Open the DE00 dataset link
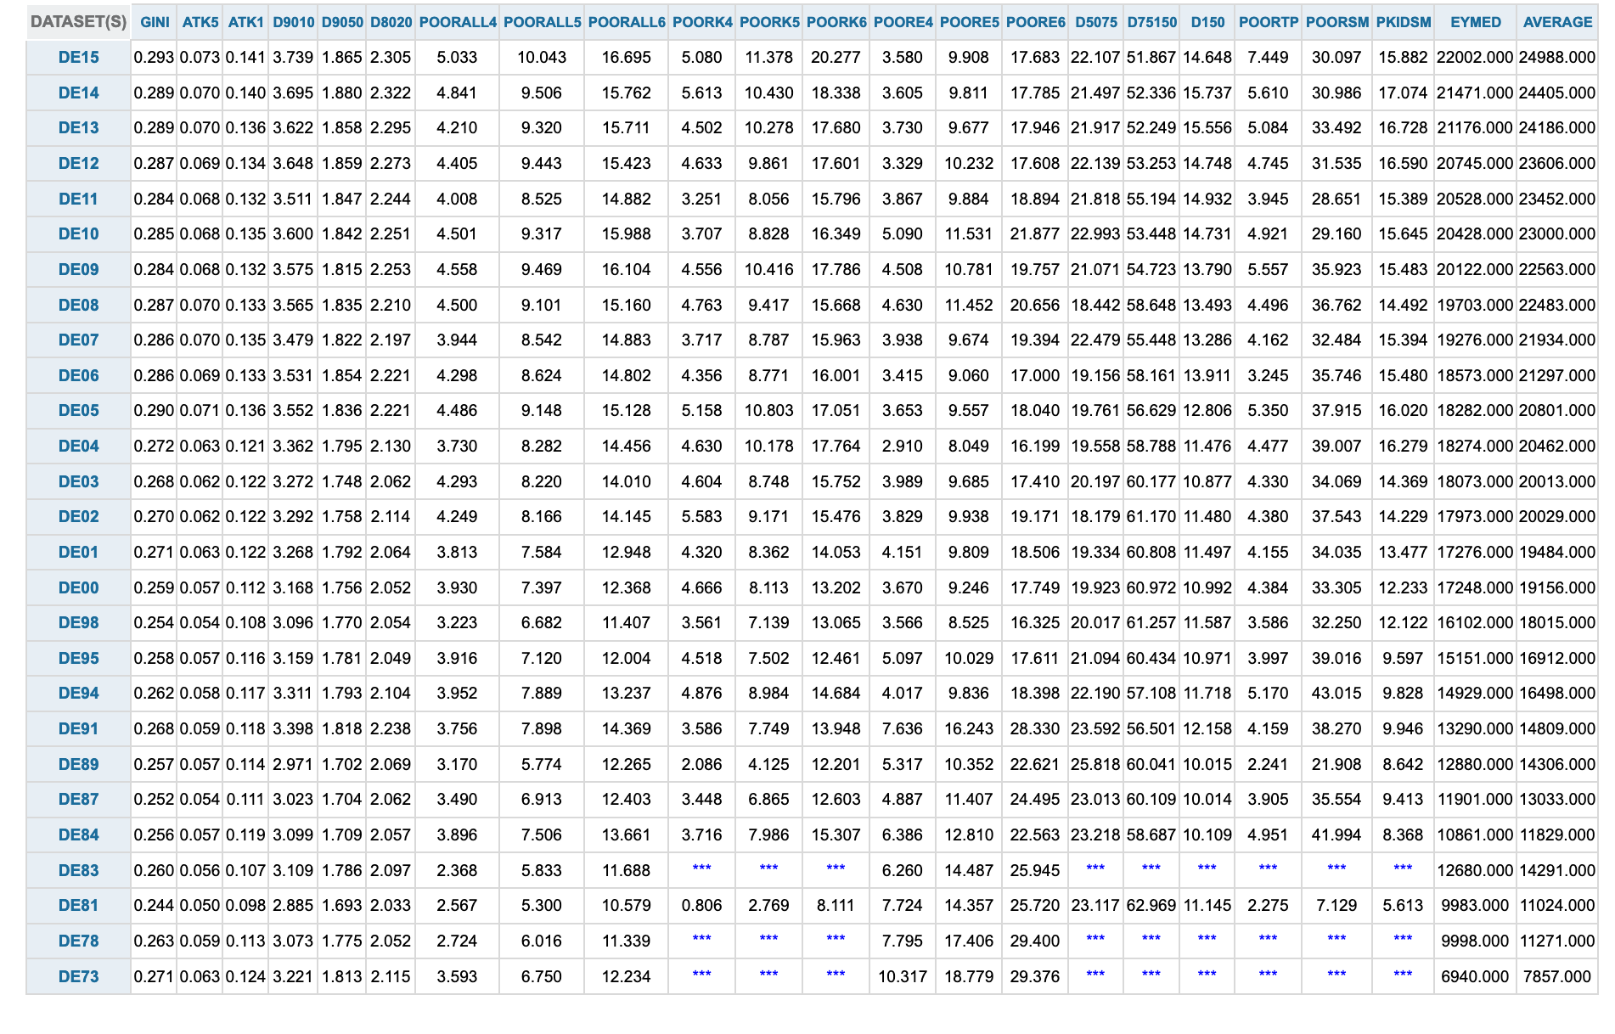 (x=78, y=587)
